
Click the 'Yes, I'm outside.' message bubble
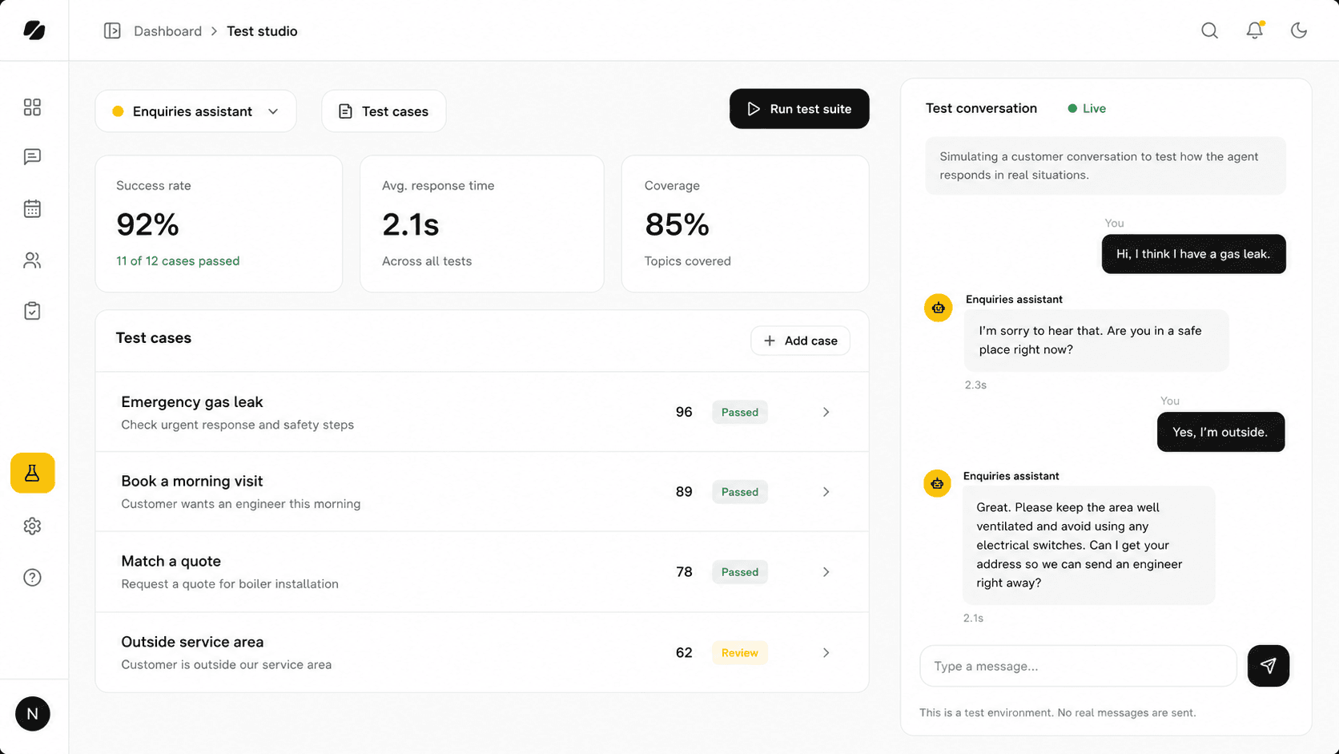pyautogui.click(x=1220, y=432)
